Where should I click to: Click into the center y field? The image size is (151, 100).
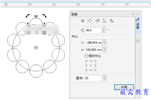94,50
